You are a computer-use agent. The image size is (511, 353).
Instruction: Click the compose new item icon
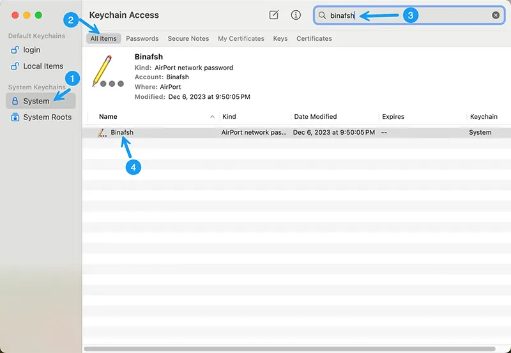tap(274, 15)
